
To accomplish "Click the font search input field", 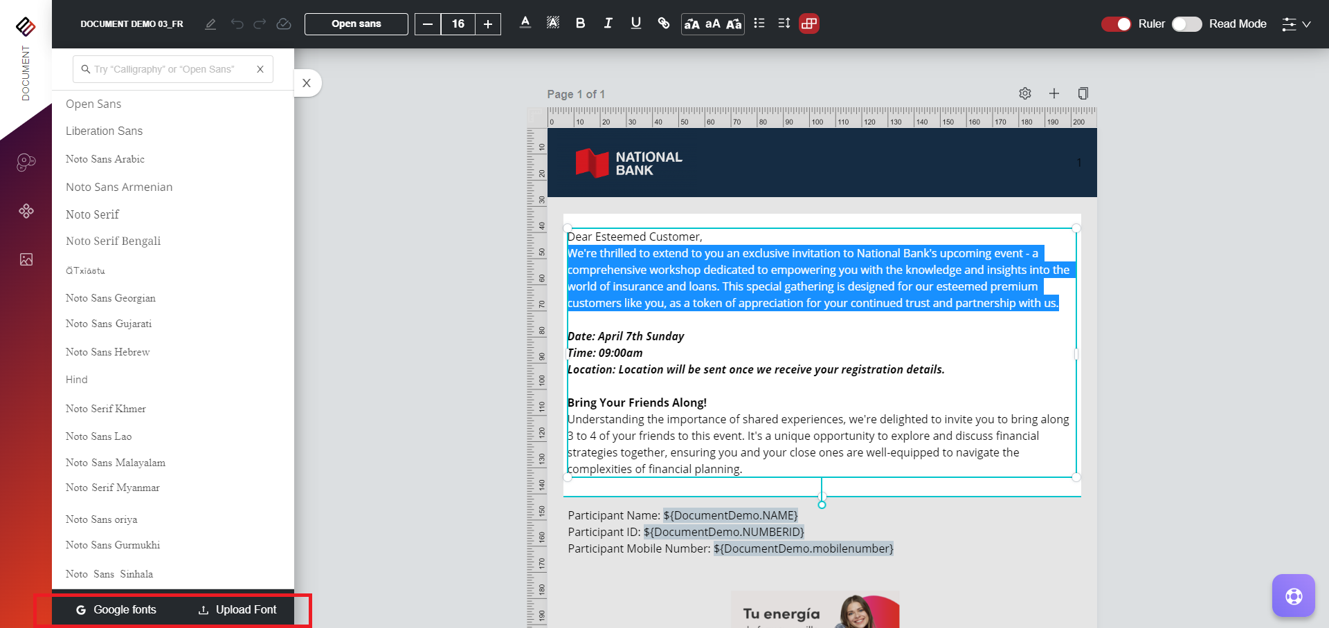I will coord(166,69).
